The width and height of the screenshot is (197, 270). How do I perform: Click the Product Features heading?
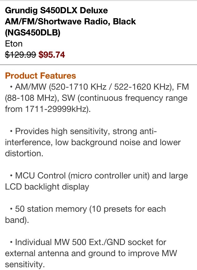click(40, 76)
